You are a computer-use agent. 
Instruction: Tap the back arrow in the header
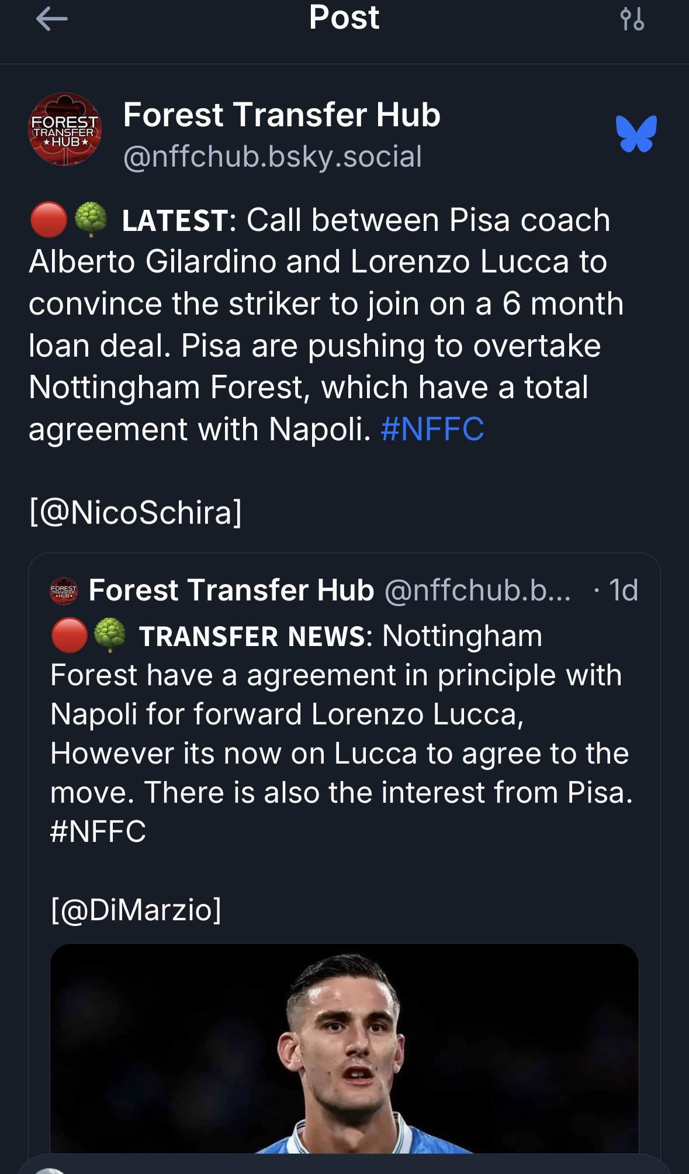coord(51,19)
